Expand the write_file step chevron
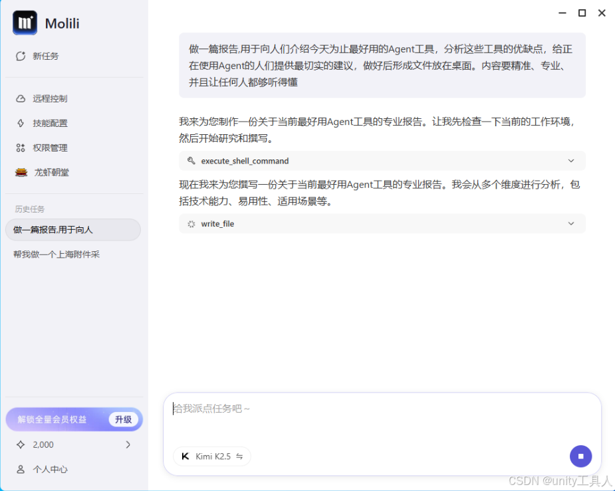 click(x=570, y=224)
